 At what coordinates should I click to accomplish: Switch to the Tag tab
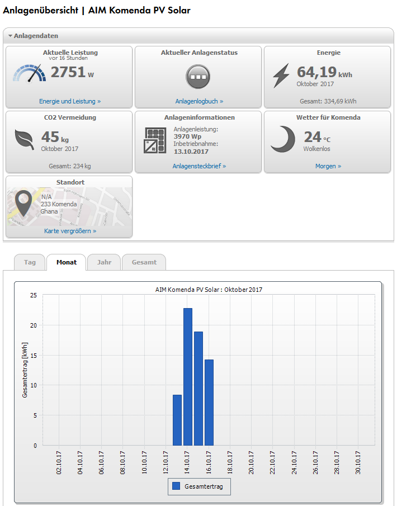(30, 262)
